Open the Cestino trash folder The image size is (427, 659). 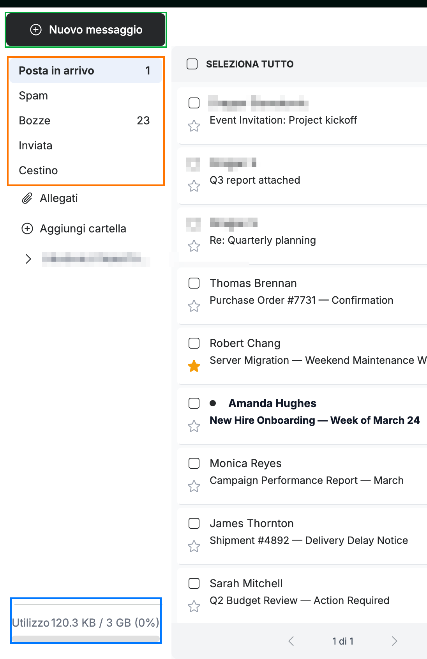(x=86, y=170)
